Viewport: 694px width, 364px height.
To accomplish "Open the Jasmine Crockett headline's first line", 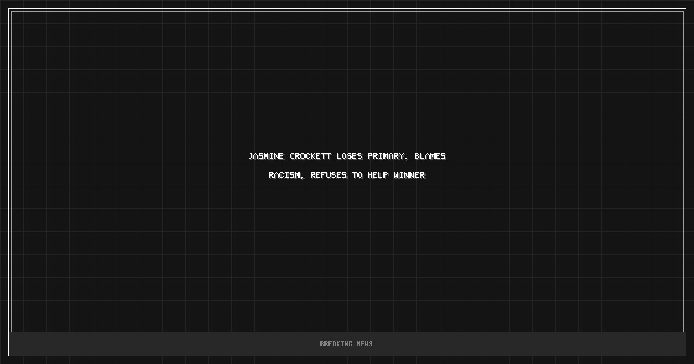I will 347,156.
